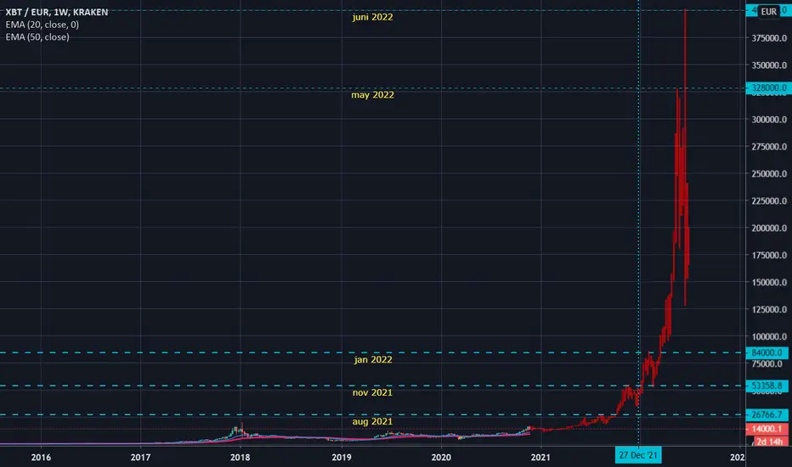The height and width of the screenshot is (467, 792).
Task: Click the 'may 2022' text annotation
Action: 373,95
